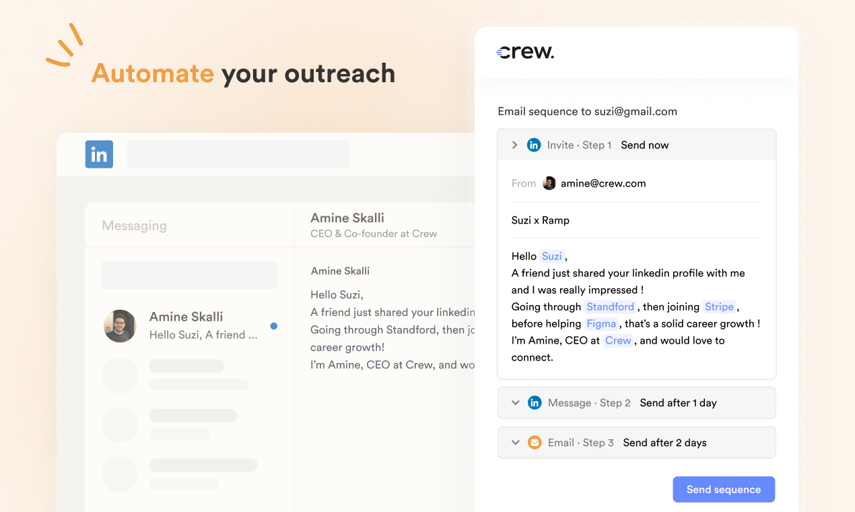Click the Standford variable tag
Image resolution: width=855 pixels, height=512 pixels.
click(611, 307)
